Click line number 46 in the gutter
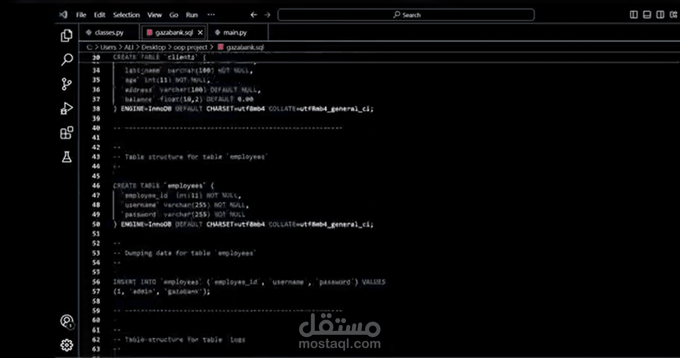 [96, 185]
